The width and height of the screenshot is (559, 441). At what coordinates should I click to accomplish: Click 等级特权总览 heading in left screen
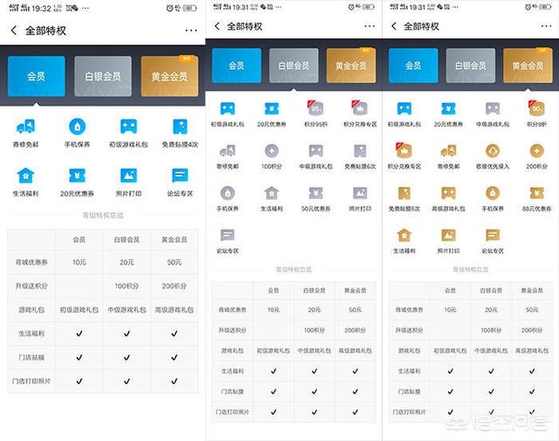(x=103, y=215)
